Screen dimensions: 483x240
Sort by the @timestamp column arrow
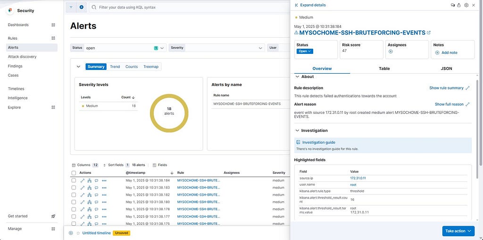tap(172, 173)
